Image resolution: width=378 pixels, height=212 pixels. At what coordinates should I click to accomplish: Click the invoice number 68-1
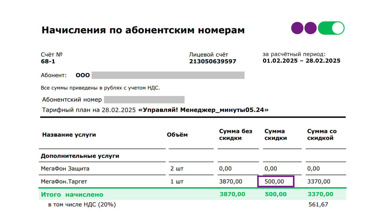click(48, 61)
